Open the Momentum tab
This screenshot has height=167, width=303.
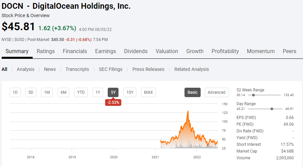pos(261,51)
